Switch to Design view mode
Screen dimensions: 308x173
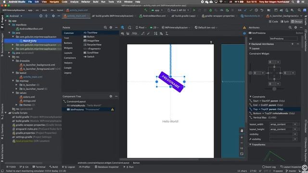[296, 22]
